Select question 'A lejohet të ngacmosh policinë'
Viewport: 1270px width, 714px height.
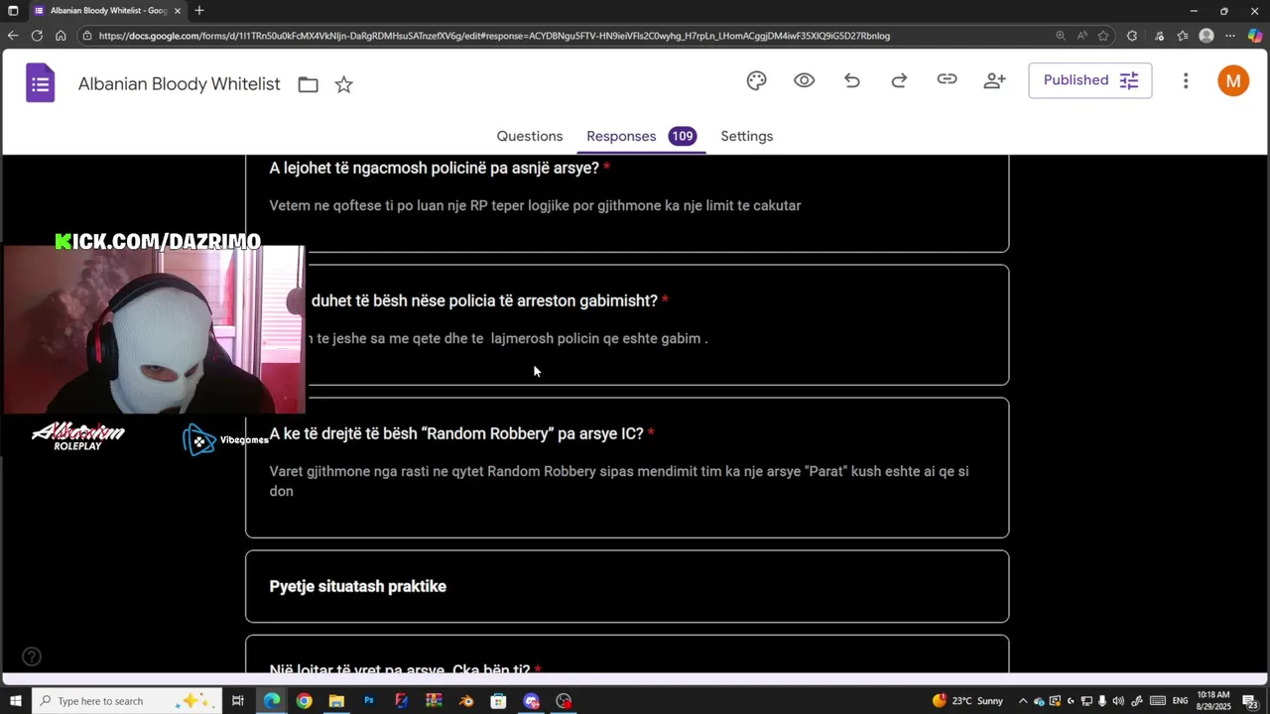click(x=434, y=168)
